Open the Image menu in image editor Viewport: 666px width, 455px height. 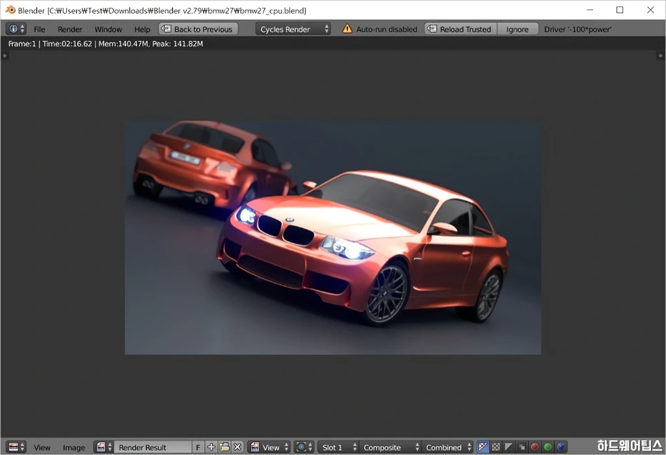click(x=74, y=447)
